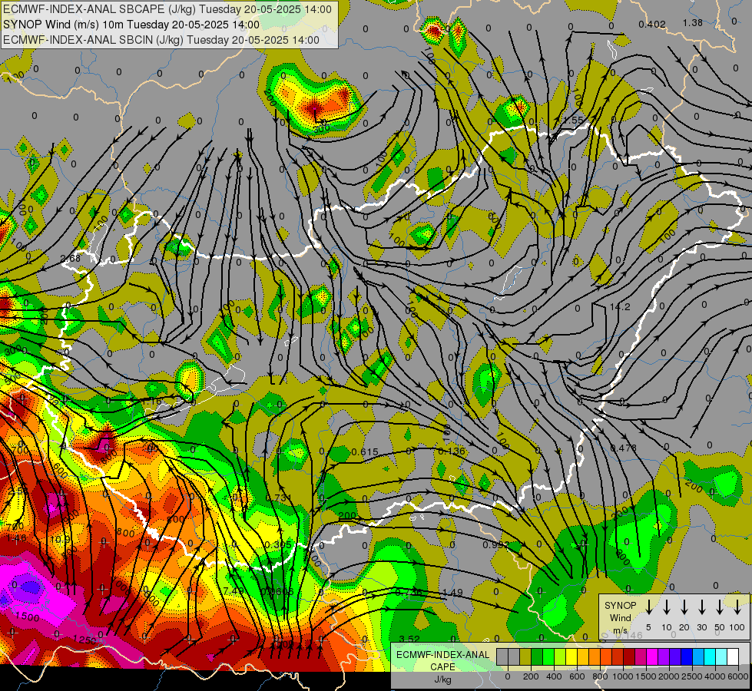Select the dark green swatch in CAPE scale
The width and height of the screenshot is (752, 691).
click(537, 656)
